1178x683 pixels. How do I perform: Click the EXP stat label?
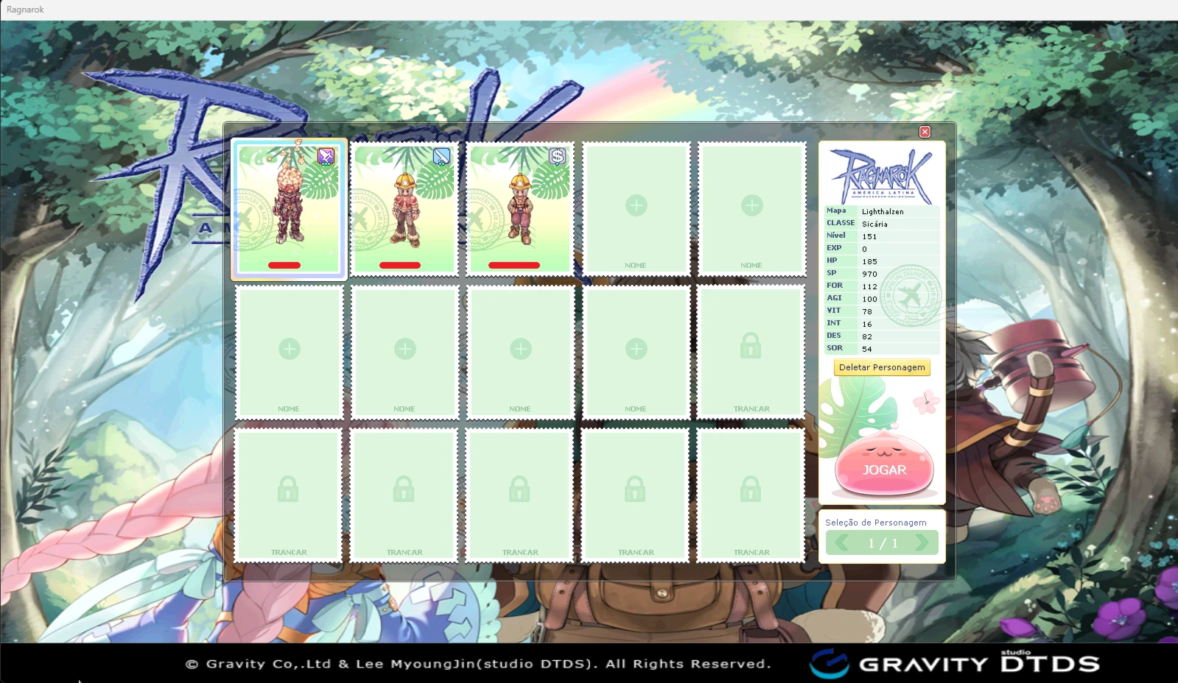(x=834, y=248)
